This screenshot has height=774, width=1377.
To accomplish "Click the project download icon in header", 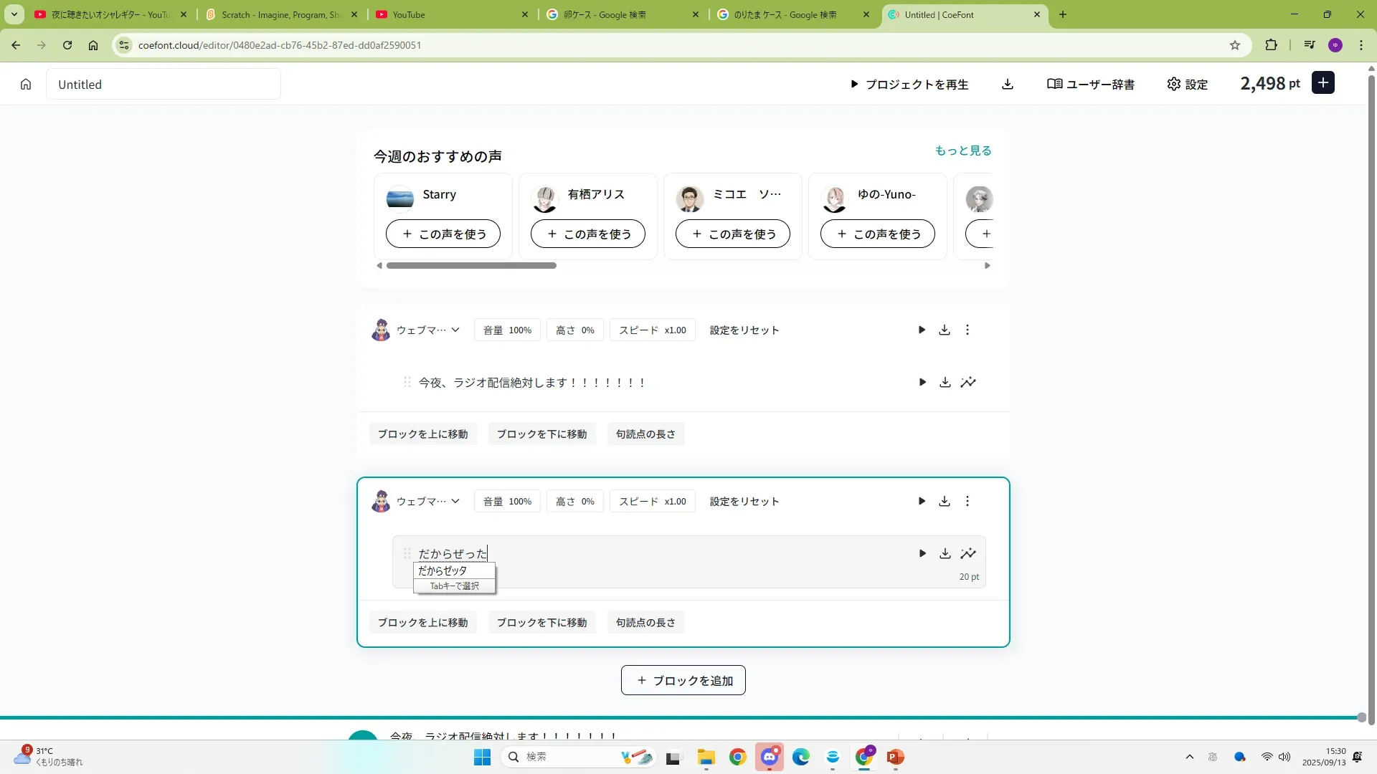I will (x=1008, y=85).
